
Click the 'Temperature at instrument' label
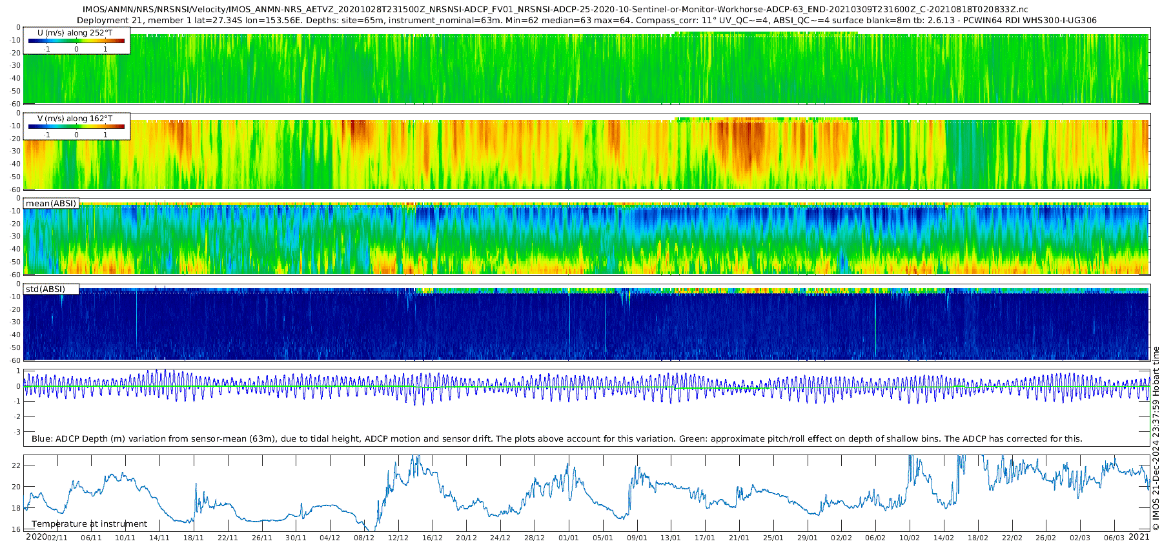tap(89, 524)
